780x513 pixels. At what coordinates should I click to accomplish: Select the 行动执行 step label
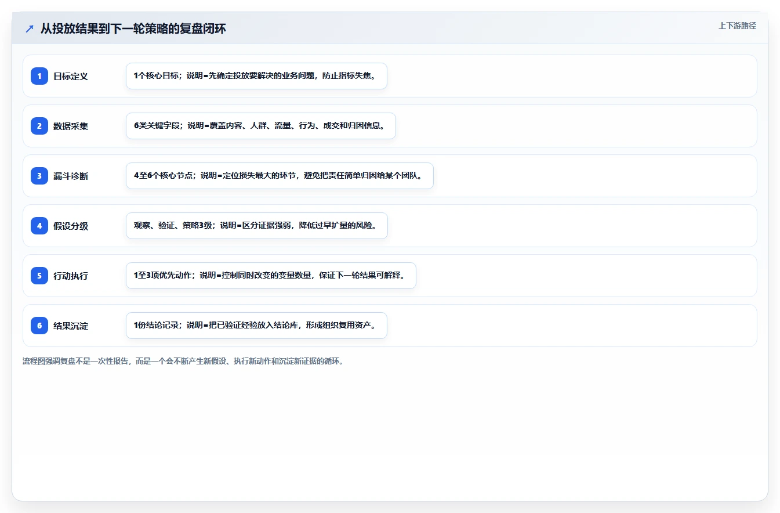(x=71, y=276)
